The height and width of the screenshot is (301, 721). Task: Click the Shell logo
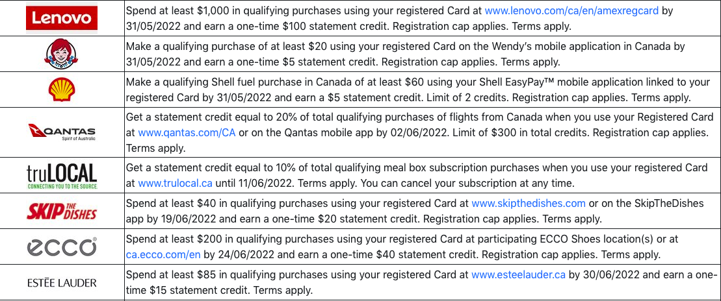(x=62, y=90)
